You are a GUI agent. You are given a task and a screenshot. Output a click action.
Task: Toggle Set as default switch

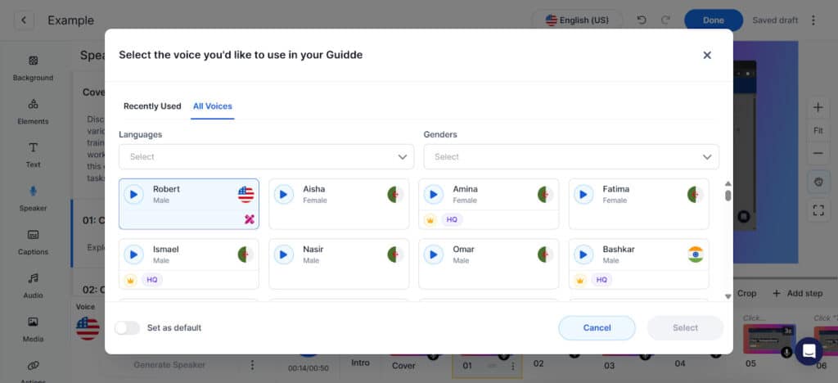tap(127, 328)
